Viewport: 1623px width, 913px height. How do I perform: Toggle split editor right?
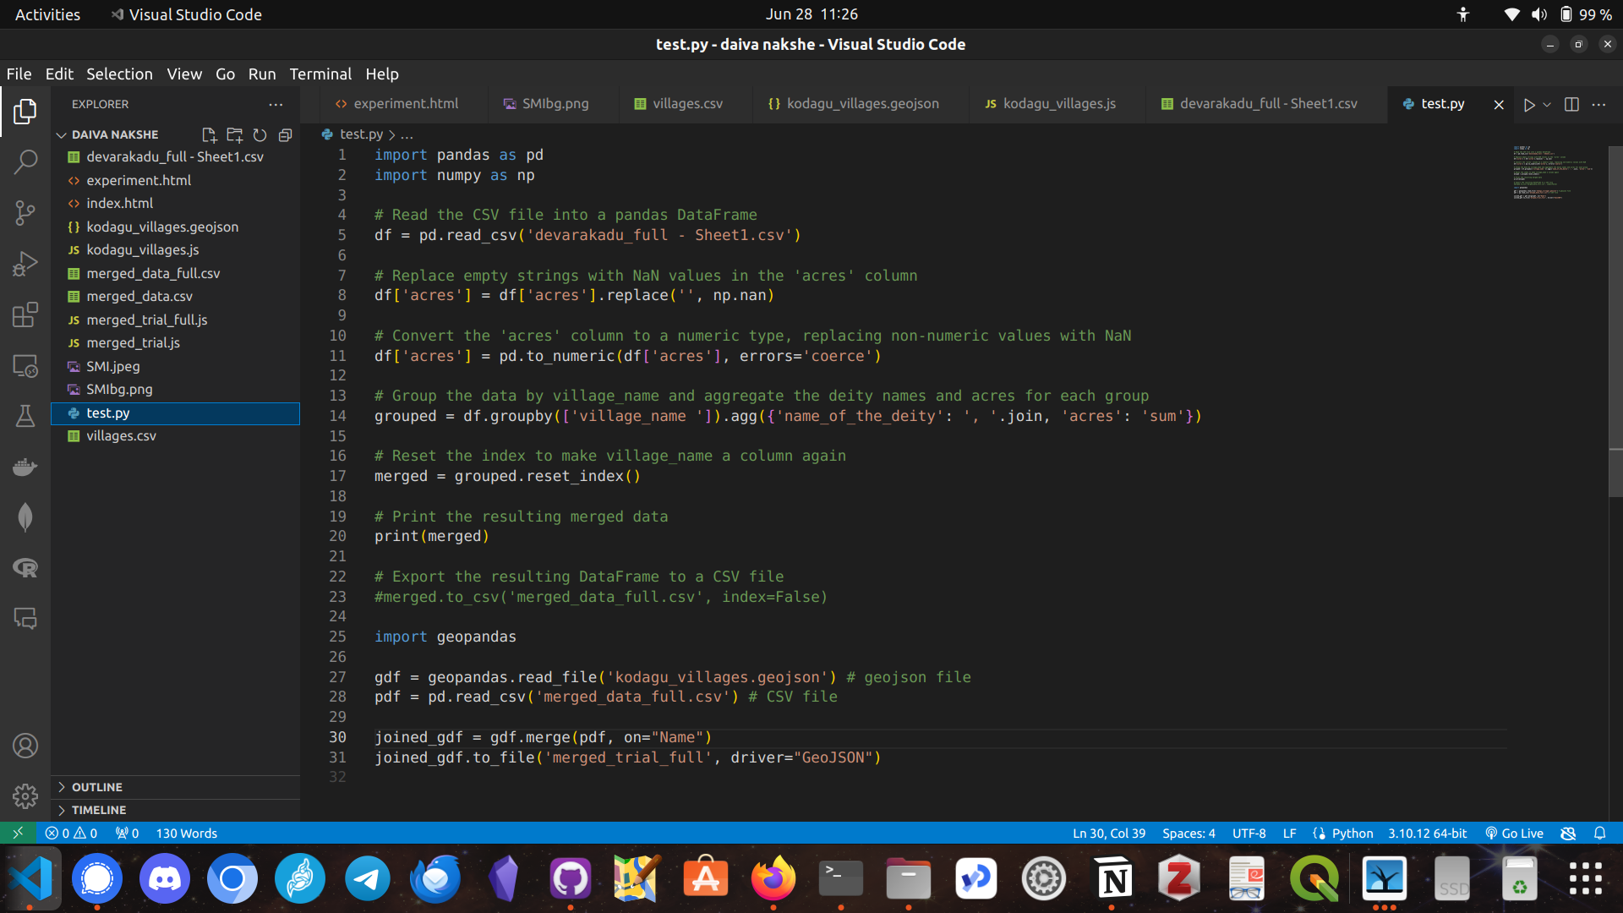pyautogui.click(x=1571, y=104)
